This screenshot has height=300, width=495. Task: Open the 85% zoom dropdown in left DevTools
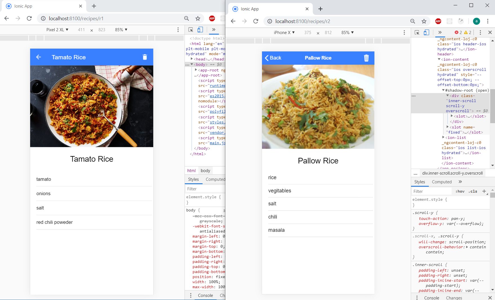pyautogui.click(x=121, y=30)
